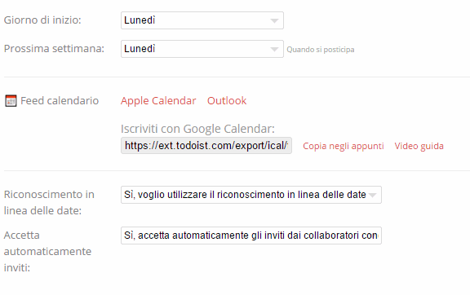Open the Giorno di inizio dropdown

pyautogui.click(x=202, y=20)
